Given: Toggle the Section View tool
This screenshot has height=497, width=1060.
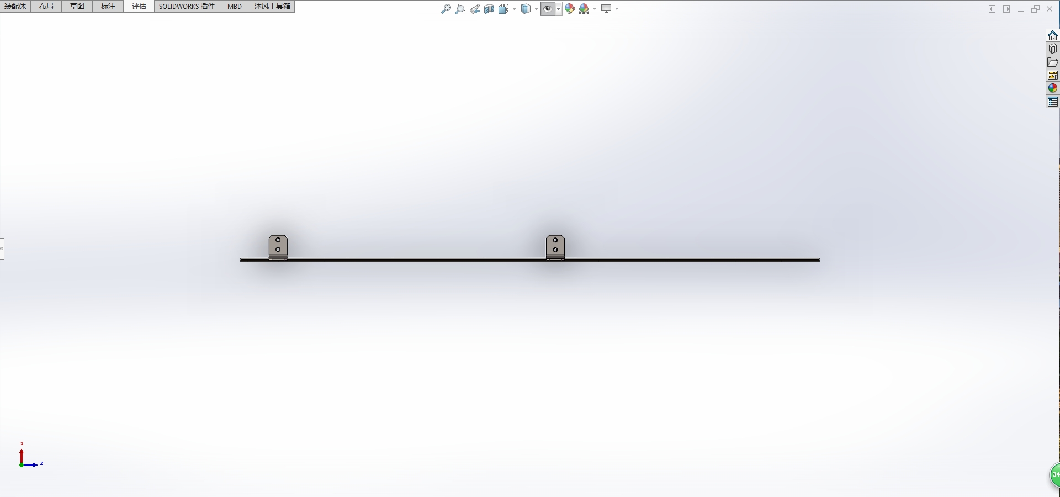Looking at the screenshot, I should click(489, 9).
